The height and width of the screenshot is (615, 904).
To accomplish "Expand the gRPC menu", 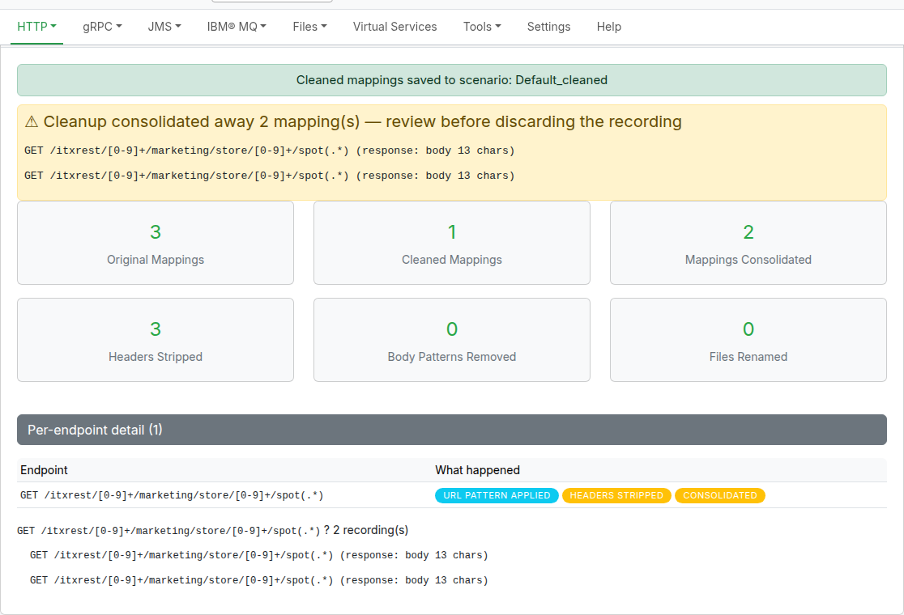I will click(102, 27).
